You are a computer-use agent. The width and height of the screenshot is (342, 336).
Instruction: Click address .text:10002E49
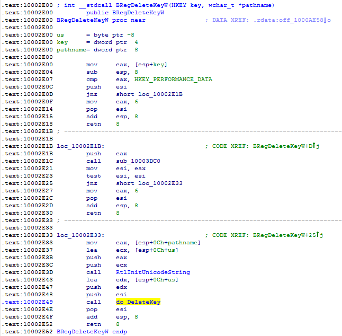[27, 302]
